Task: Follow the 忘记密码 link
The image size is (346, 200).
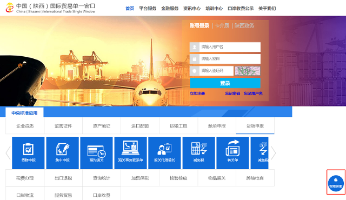Action: [232, 94]
